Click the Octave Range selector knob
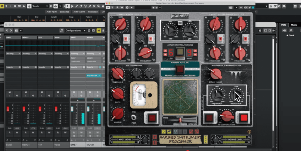Image resolution: width=301 pixels, height=151 pixels. (216, 74)
